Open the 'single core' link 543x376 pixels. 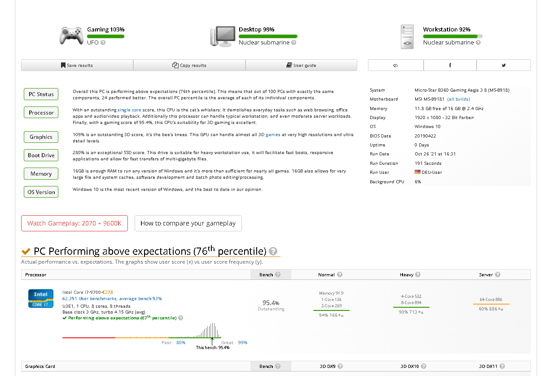(x=129, y=110)
